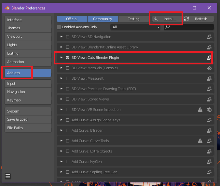The width and height of the screenshot is (220, 186).
Task: Click warning triangle on Curve Tools row
Action: (200, 141)
